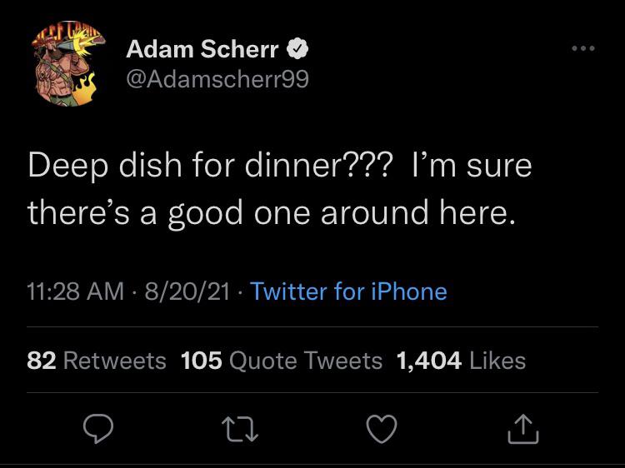Click the Adam Scherr display name
Screen dimensions: 625x468
coord(202,50)
